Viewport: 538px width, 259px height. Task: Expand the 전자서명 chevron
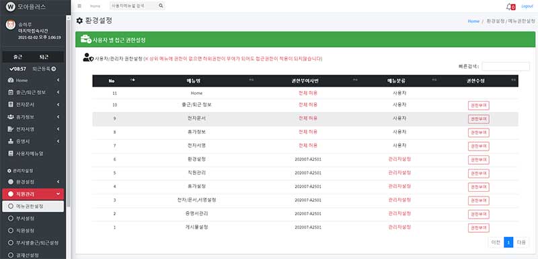(x=59, y=129)
